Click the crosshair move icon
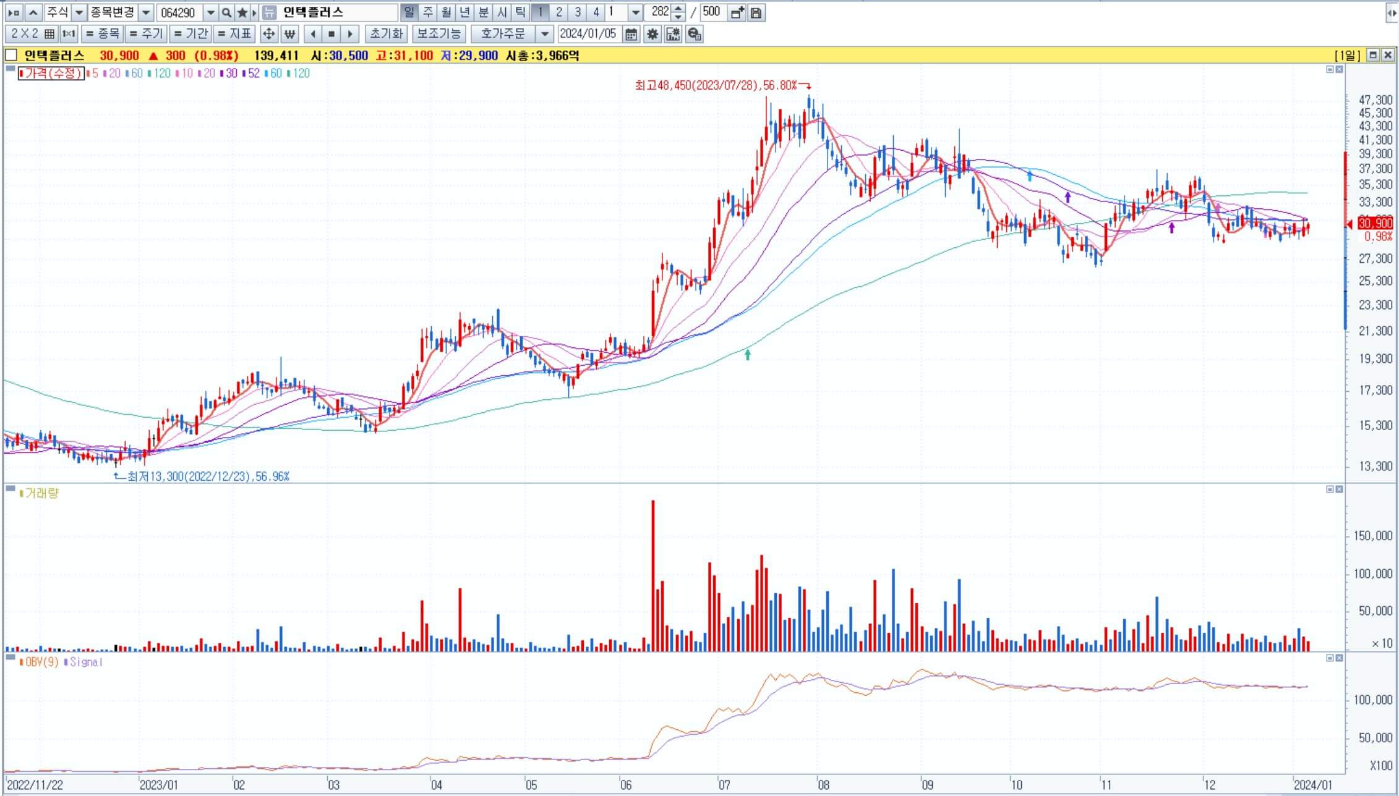Screen dimensions: 1399x796 click(268, 34)
